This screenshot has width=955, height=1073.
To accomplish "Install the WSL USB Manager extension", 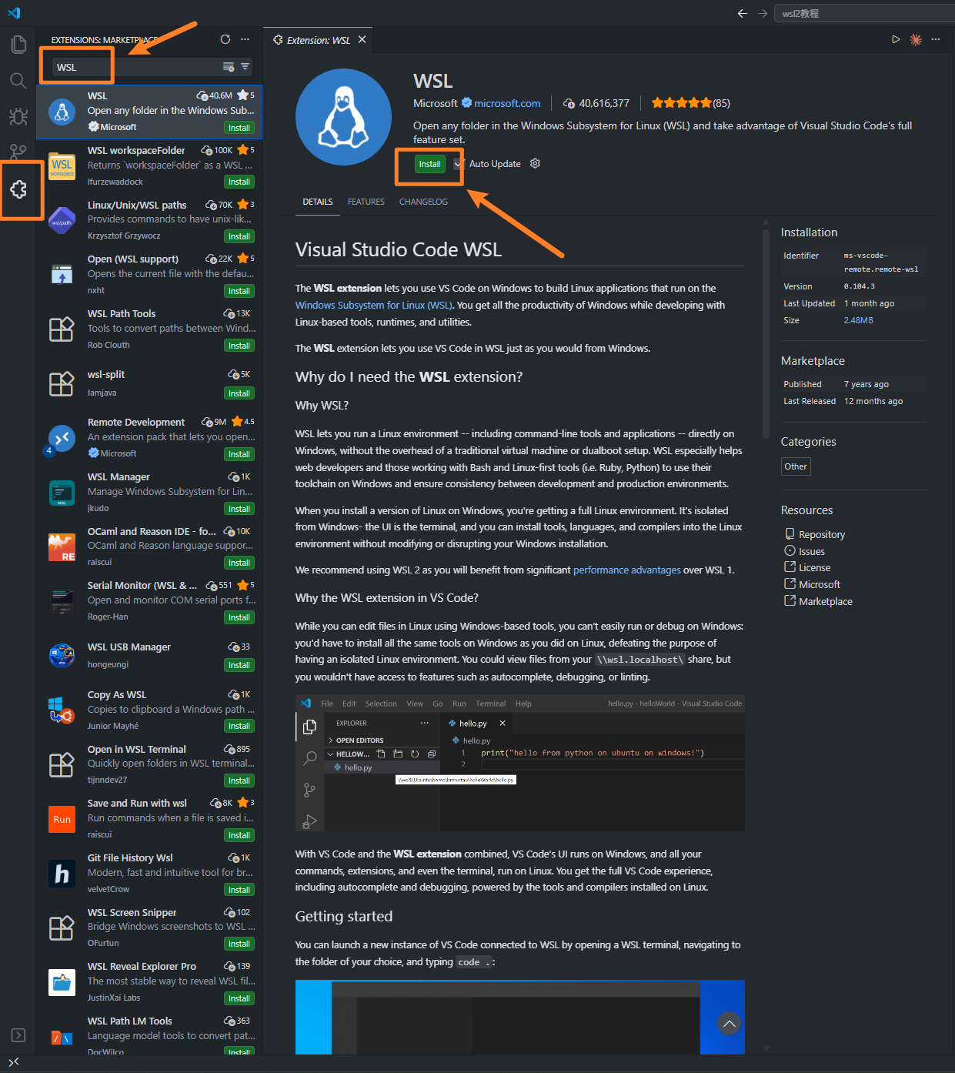I will [x=239, y=666].
